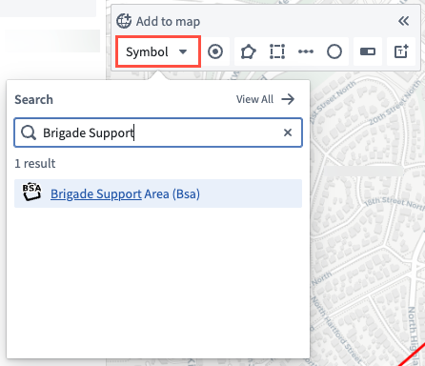425x366 pixels.
Task: Click the BSA symbol thumbnail
Action: (31, 192)
